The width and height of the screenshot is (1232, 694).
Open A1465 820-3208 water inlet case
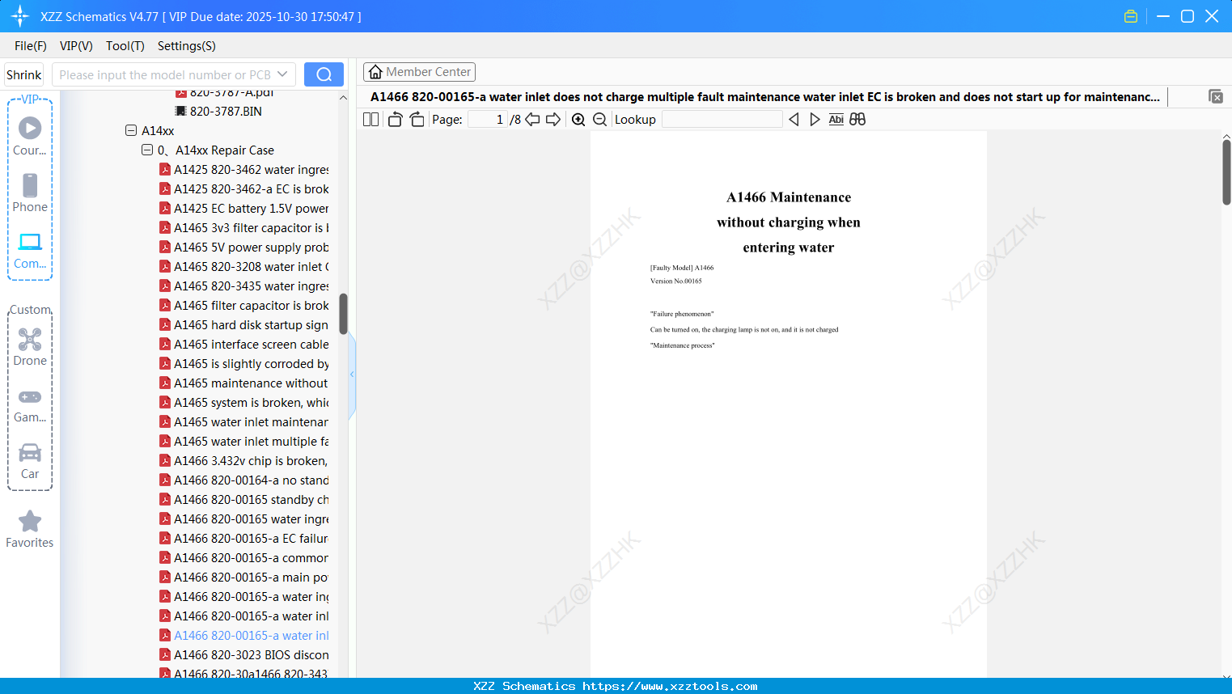click(x=244, y=267)
